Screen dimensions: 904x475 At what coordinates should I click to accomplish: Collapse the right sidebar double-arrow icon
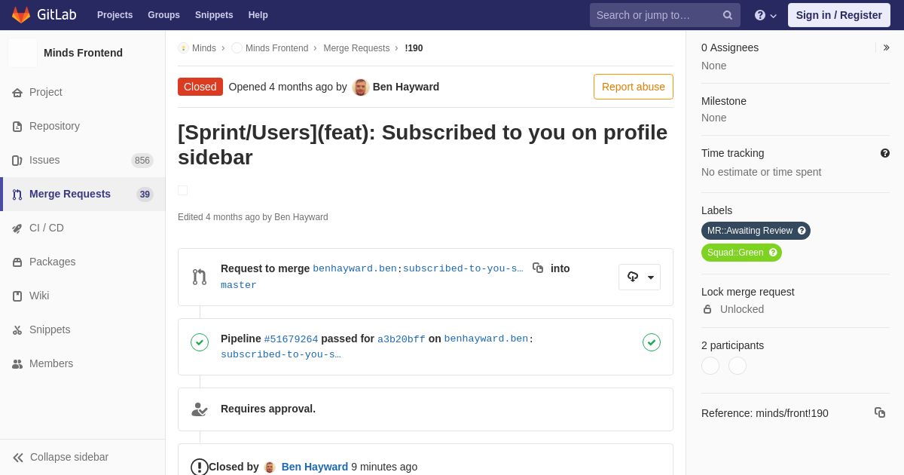(887, 47)
